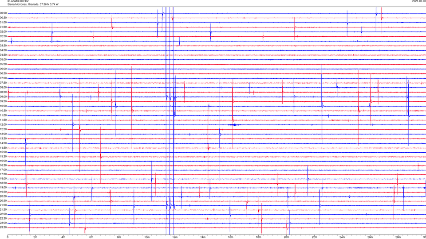Click the 10:00 time label
Image resolution: width=426 pixels, height=239 pixels.
4,106
